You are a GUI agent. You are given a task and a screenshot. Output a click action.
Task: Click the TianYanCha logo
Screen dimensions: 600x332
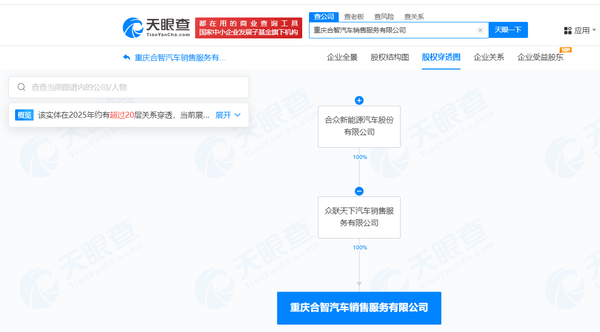tap(156, 28)
